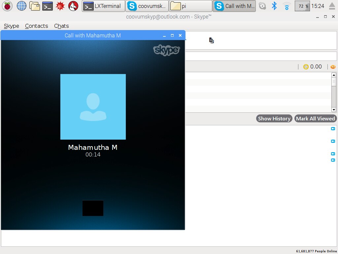
Task: Click the Call with Mahamutha M title bar
Action: pos(93,35)
